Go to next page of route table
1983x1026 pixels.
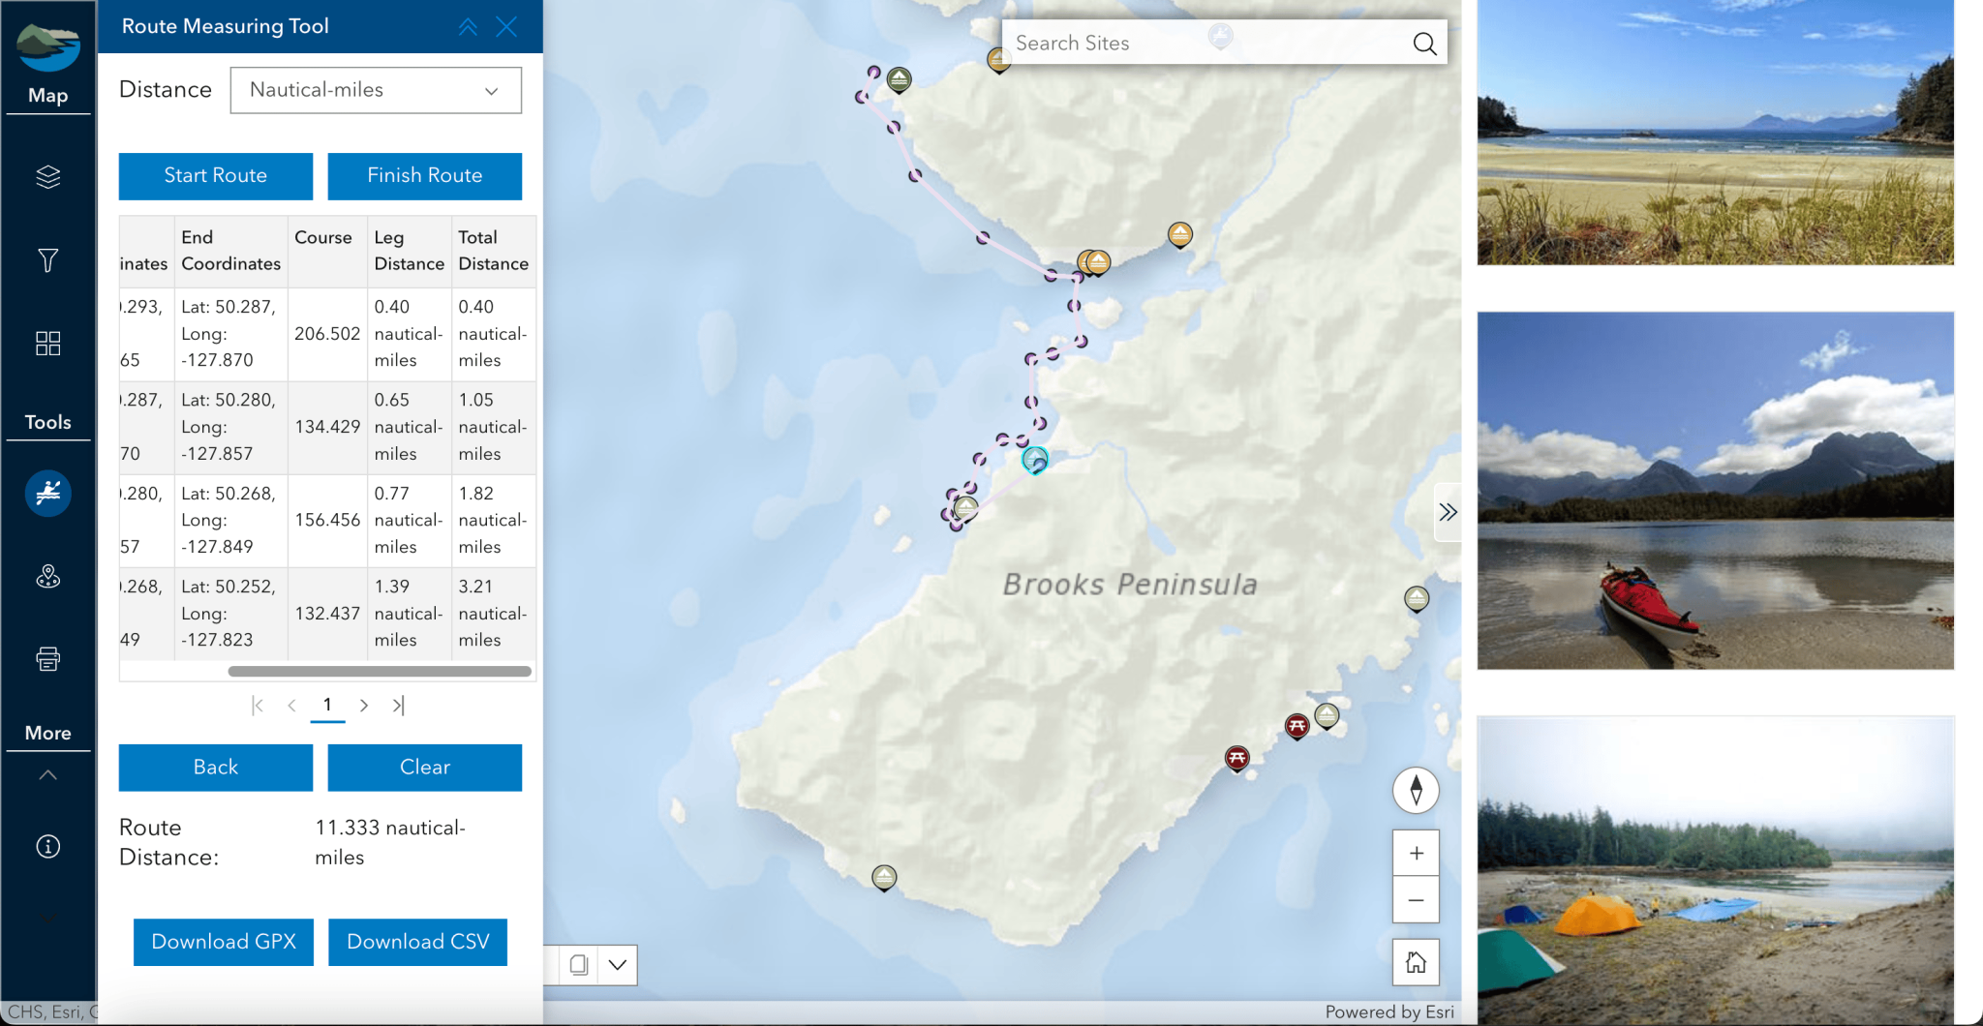coord(364,706)
